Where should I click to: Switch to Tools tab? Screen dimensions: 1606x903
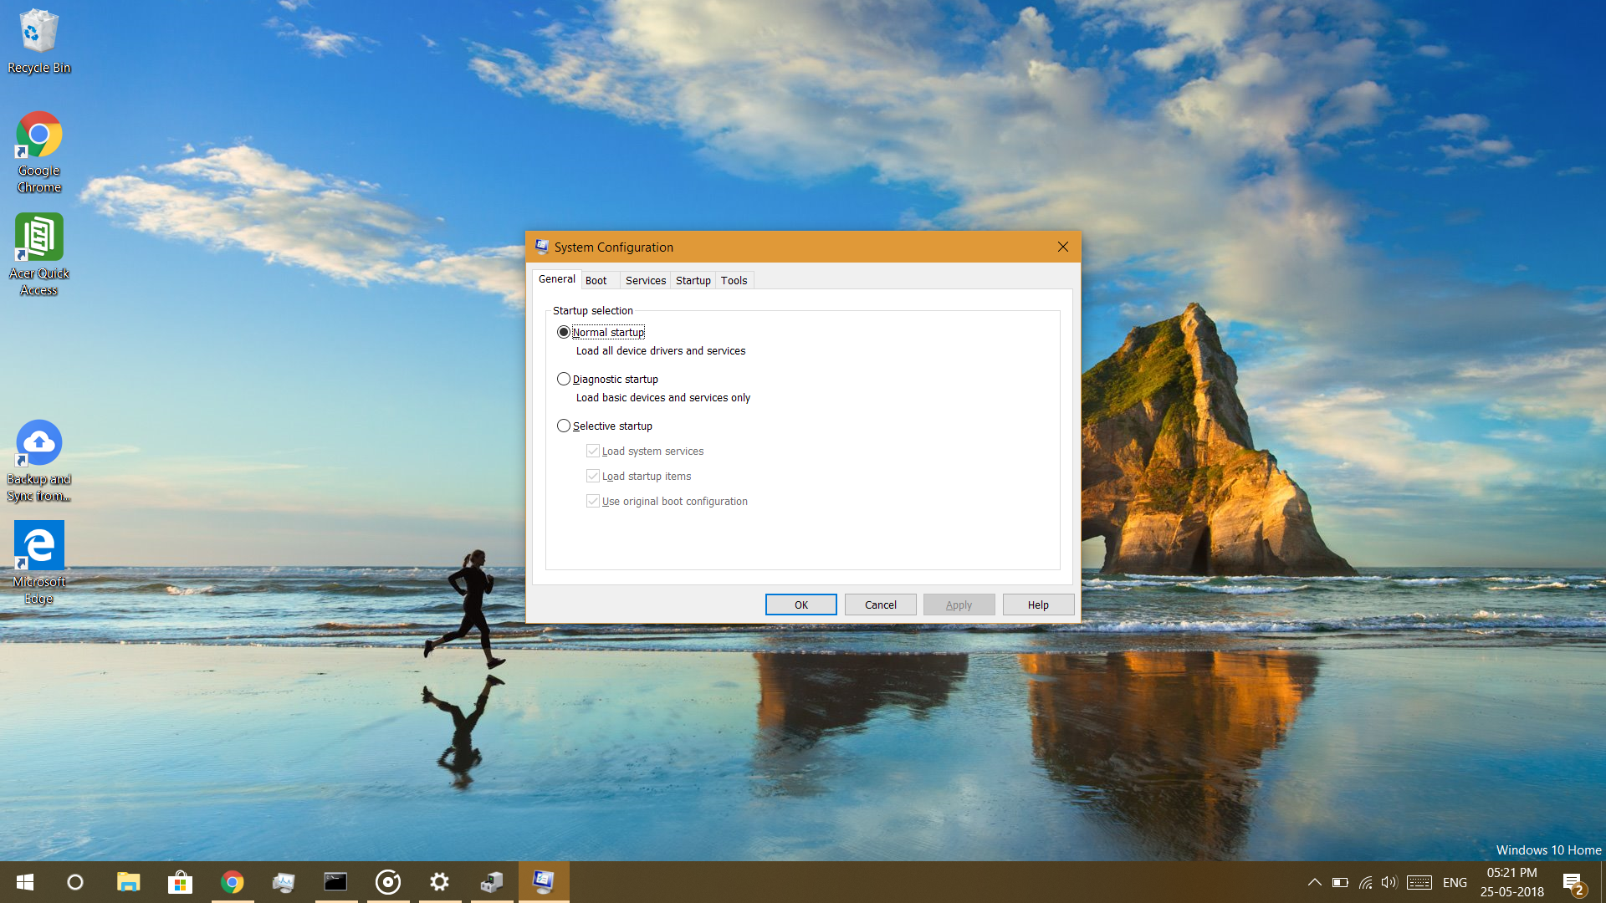click(734, 279)
